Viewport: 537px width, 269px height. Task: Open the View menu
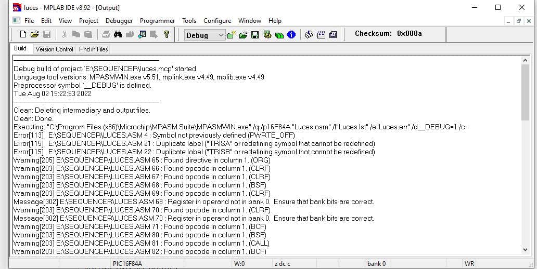[65, 20]
